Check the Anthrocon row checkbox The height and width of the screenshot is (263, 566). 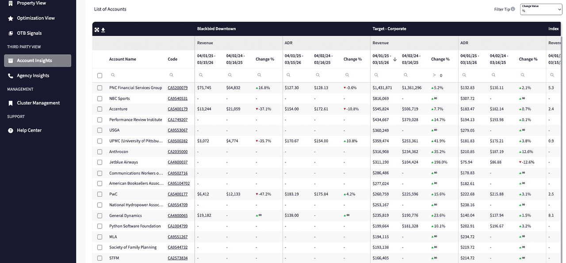pyautogui.click(x=99, y=152)
